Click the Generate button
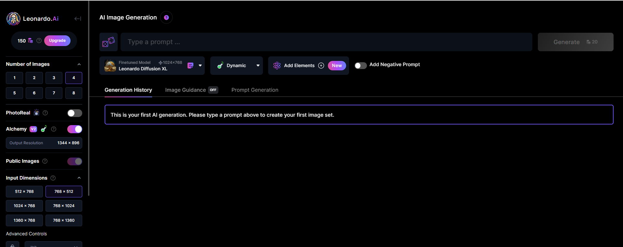 pos(576,42)
